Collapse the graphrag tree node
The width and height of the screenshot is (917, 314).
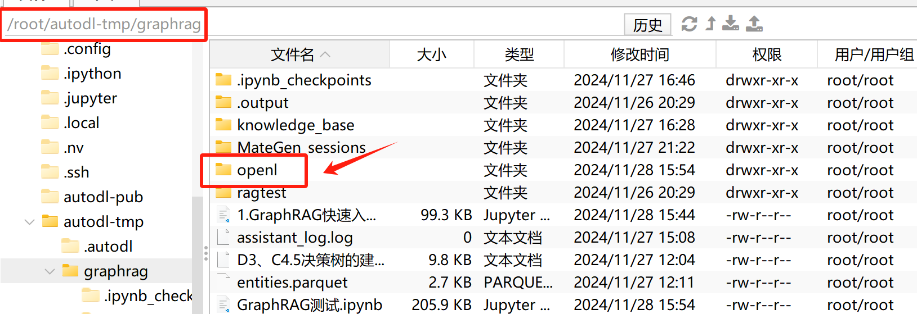[x=50, y=271]
